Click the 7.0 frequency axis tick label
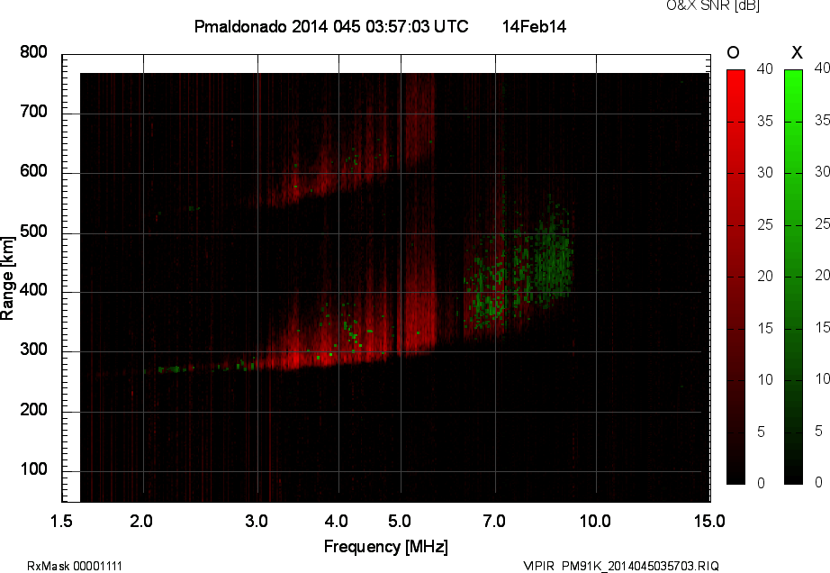This screenshot has width=830, height=573. point(494,521)
